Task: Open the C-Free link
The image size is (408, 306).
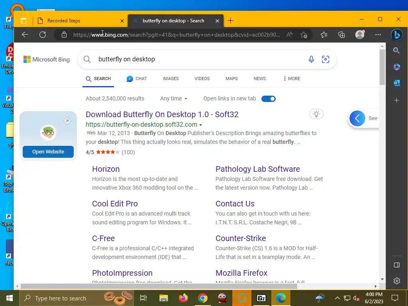Action: click(x=103, y=238)
